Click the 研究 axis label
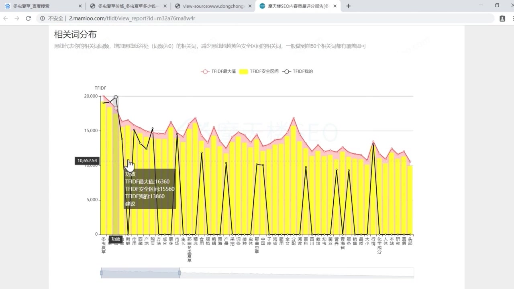Screen dimensions: 514x289 [398, 241]
